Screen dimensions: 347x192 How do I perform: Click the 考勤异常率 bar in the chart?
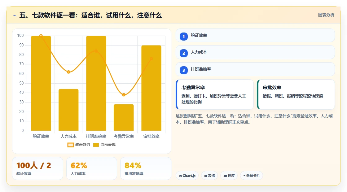click(124, 117)
